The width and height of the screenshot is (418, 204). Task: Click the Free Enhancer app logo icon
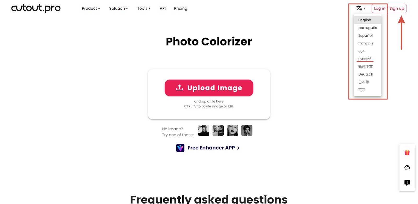(x=180, y=148)
